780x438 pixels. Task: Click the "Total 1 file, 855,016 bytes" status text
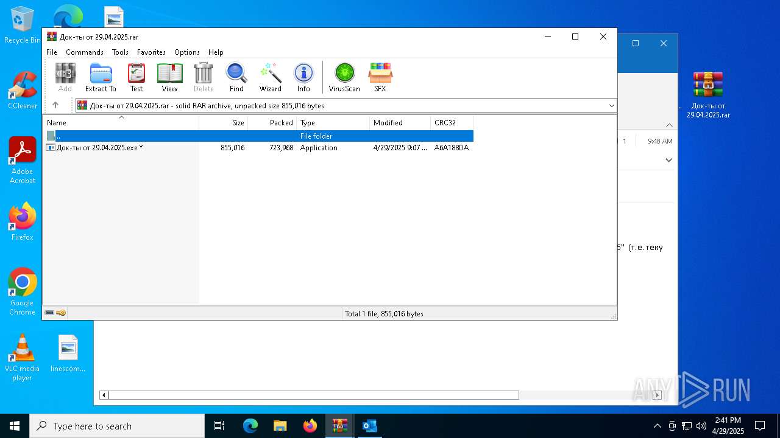(x=384, y=313)
